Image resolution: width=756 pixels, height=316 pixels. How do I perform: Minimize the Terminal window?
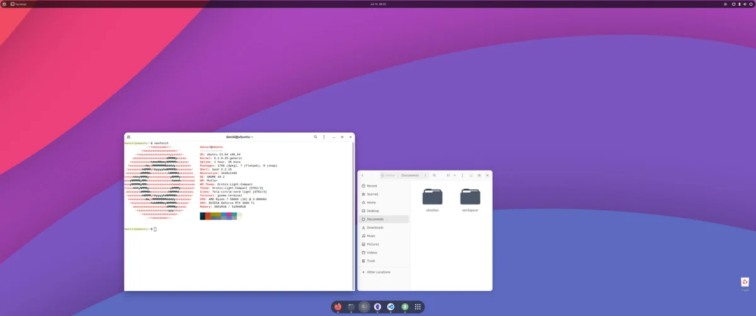[x=333, y=137]
